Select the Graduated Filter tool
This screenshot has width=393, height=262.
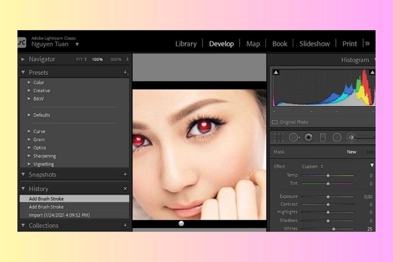coord(323,138)
